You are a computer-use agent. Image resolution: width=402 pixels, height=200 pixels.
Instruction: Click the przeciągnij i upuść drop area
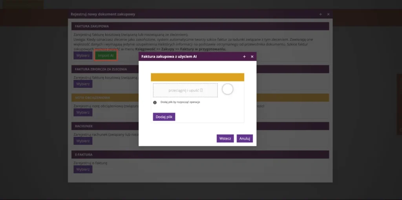(x=185, y=90)
